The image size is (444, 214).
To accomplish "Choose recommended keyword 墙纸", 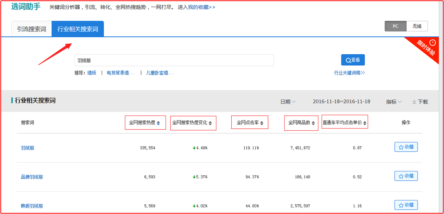I will [92, 73].
